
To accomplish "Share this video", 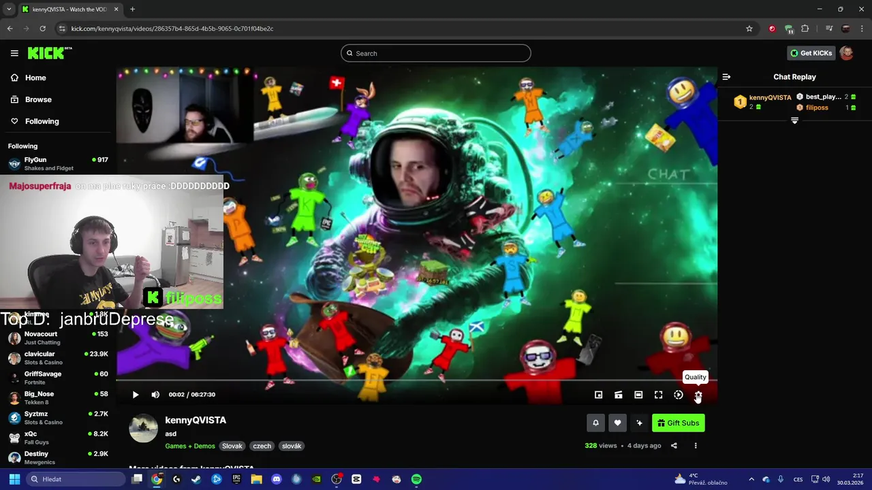I will (674, 446).
